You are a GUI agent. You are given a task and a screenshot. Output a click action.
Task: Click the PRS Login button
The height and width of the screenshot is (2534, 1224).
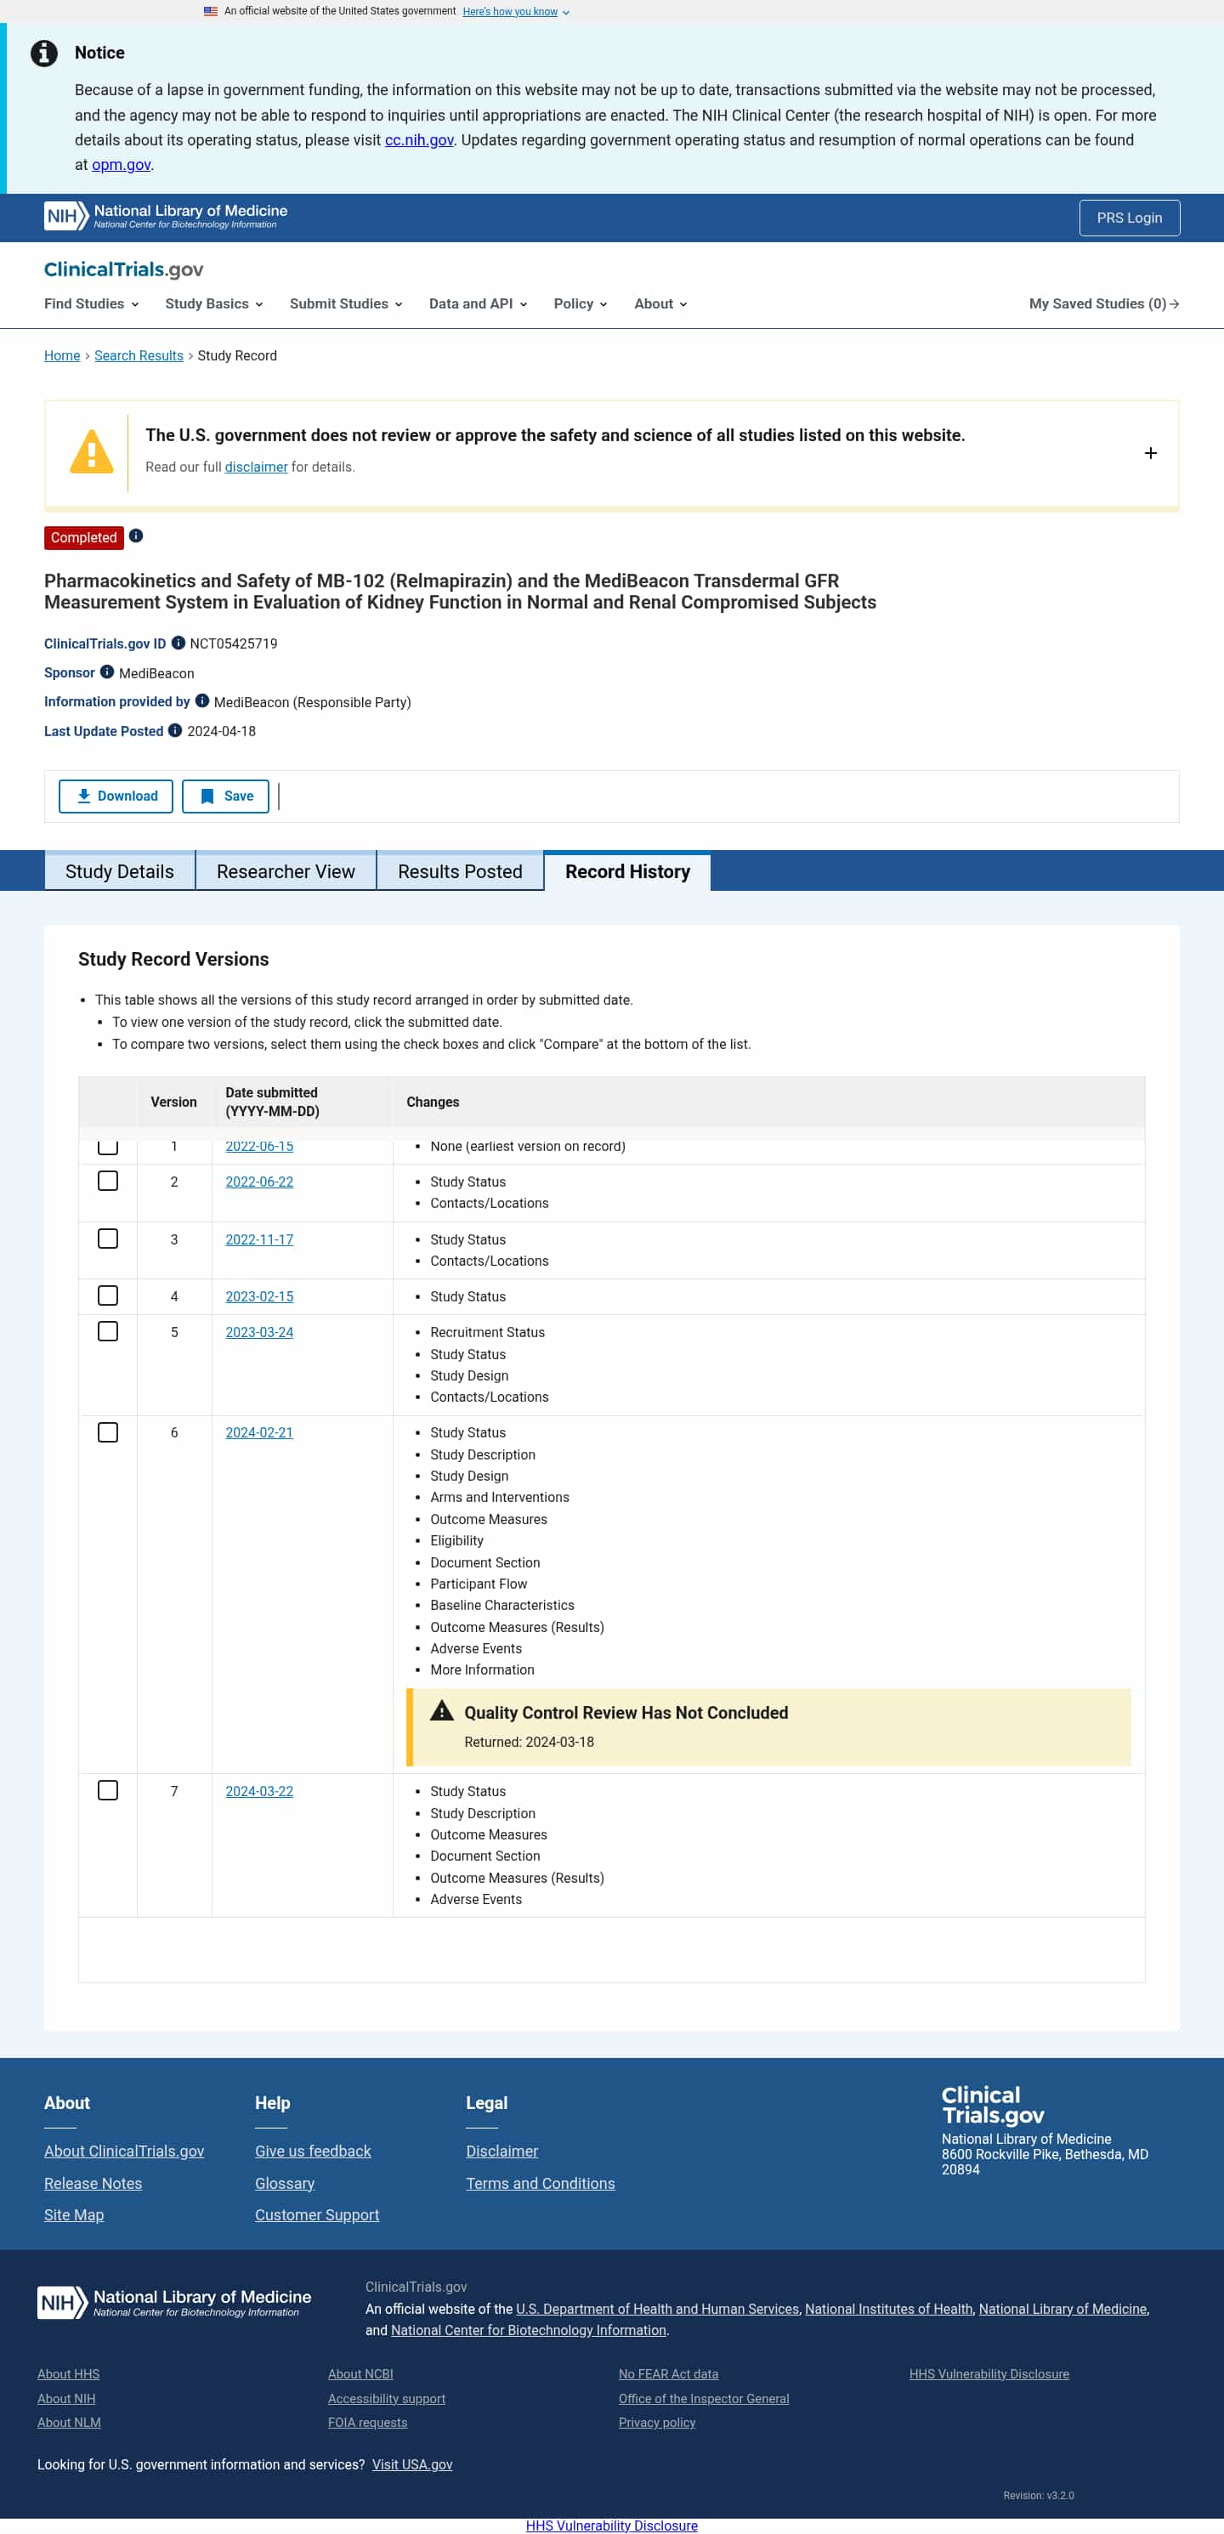click(1129, 218)
